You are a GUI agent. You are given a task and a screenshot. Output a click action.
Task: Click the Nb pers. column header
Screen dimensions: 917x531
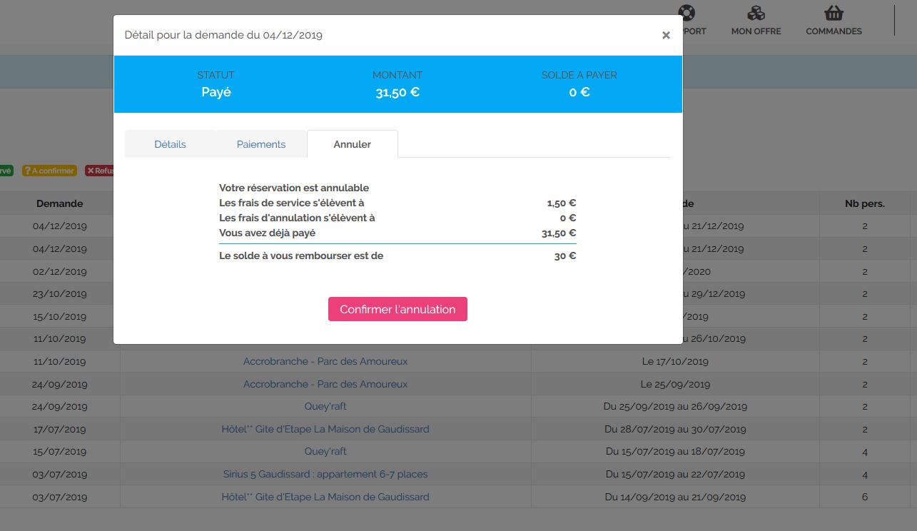(x=864, y=203)
